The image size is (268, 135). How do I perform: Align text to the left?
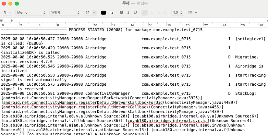145,12
